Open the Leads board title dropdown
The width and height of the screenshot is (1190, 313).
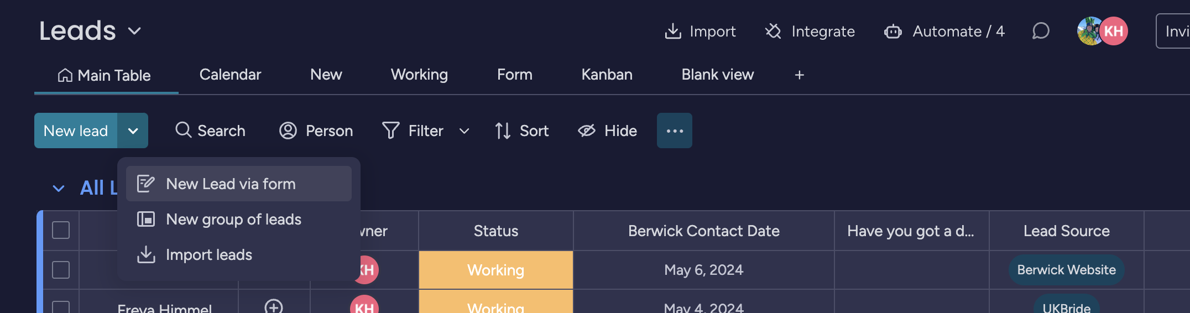coord(134,31)
